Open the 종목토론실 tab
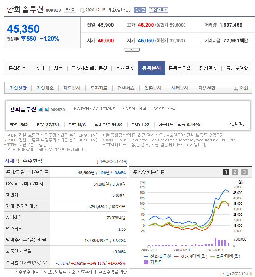The height and width of the screenshot is (277, 255). (180, 69)
